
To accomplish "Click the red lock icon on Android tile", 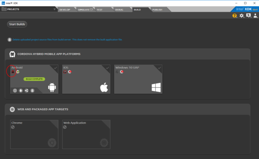I will 13,72.
